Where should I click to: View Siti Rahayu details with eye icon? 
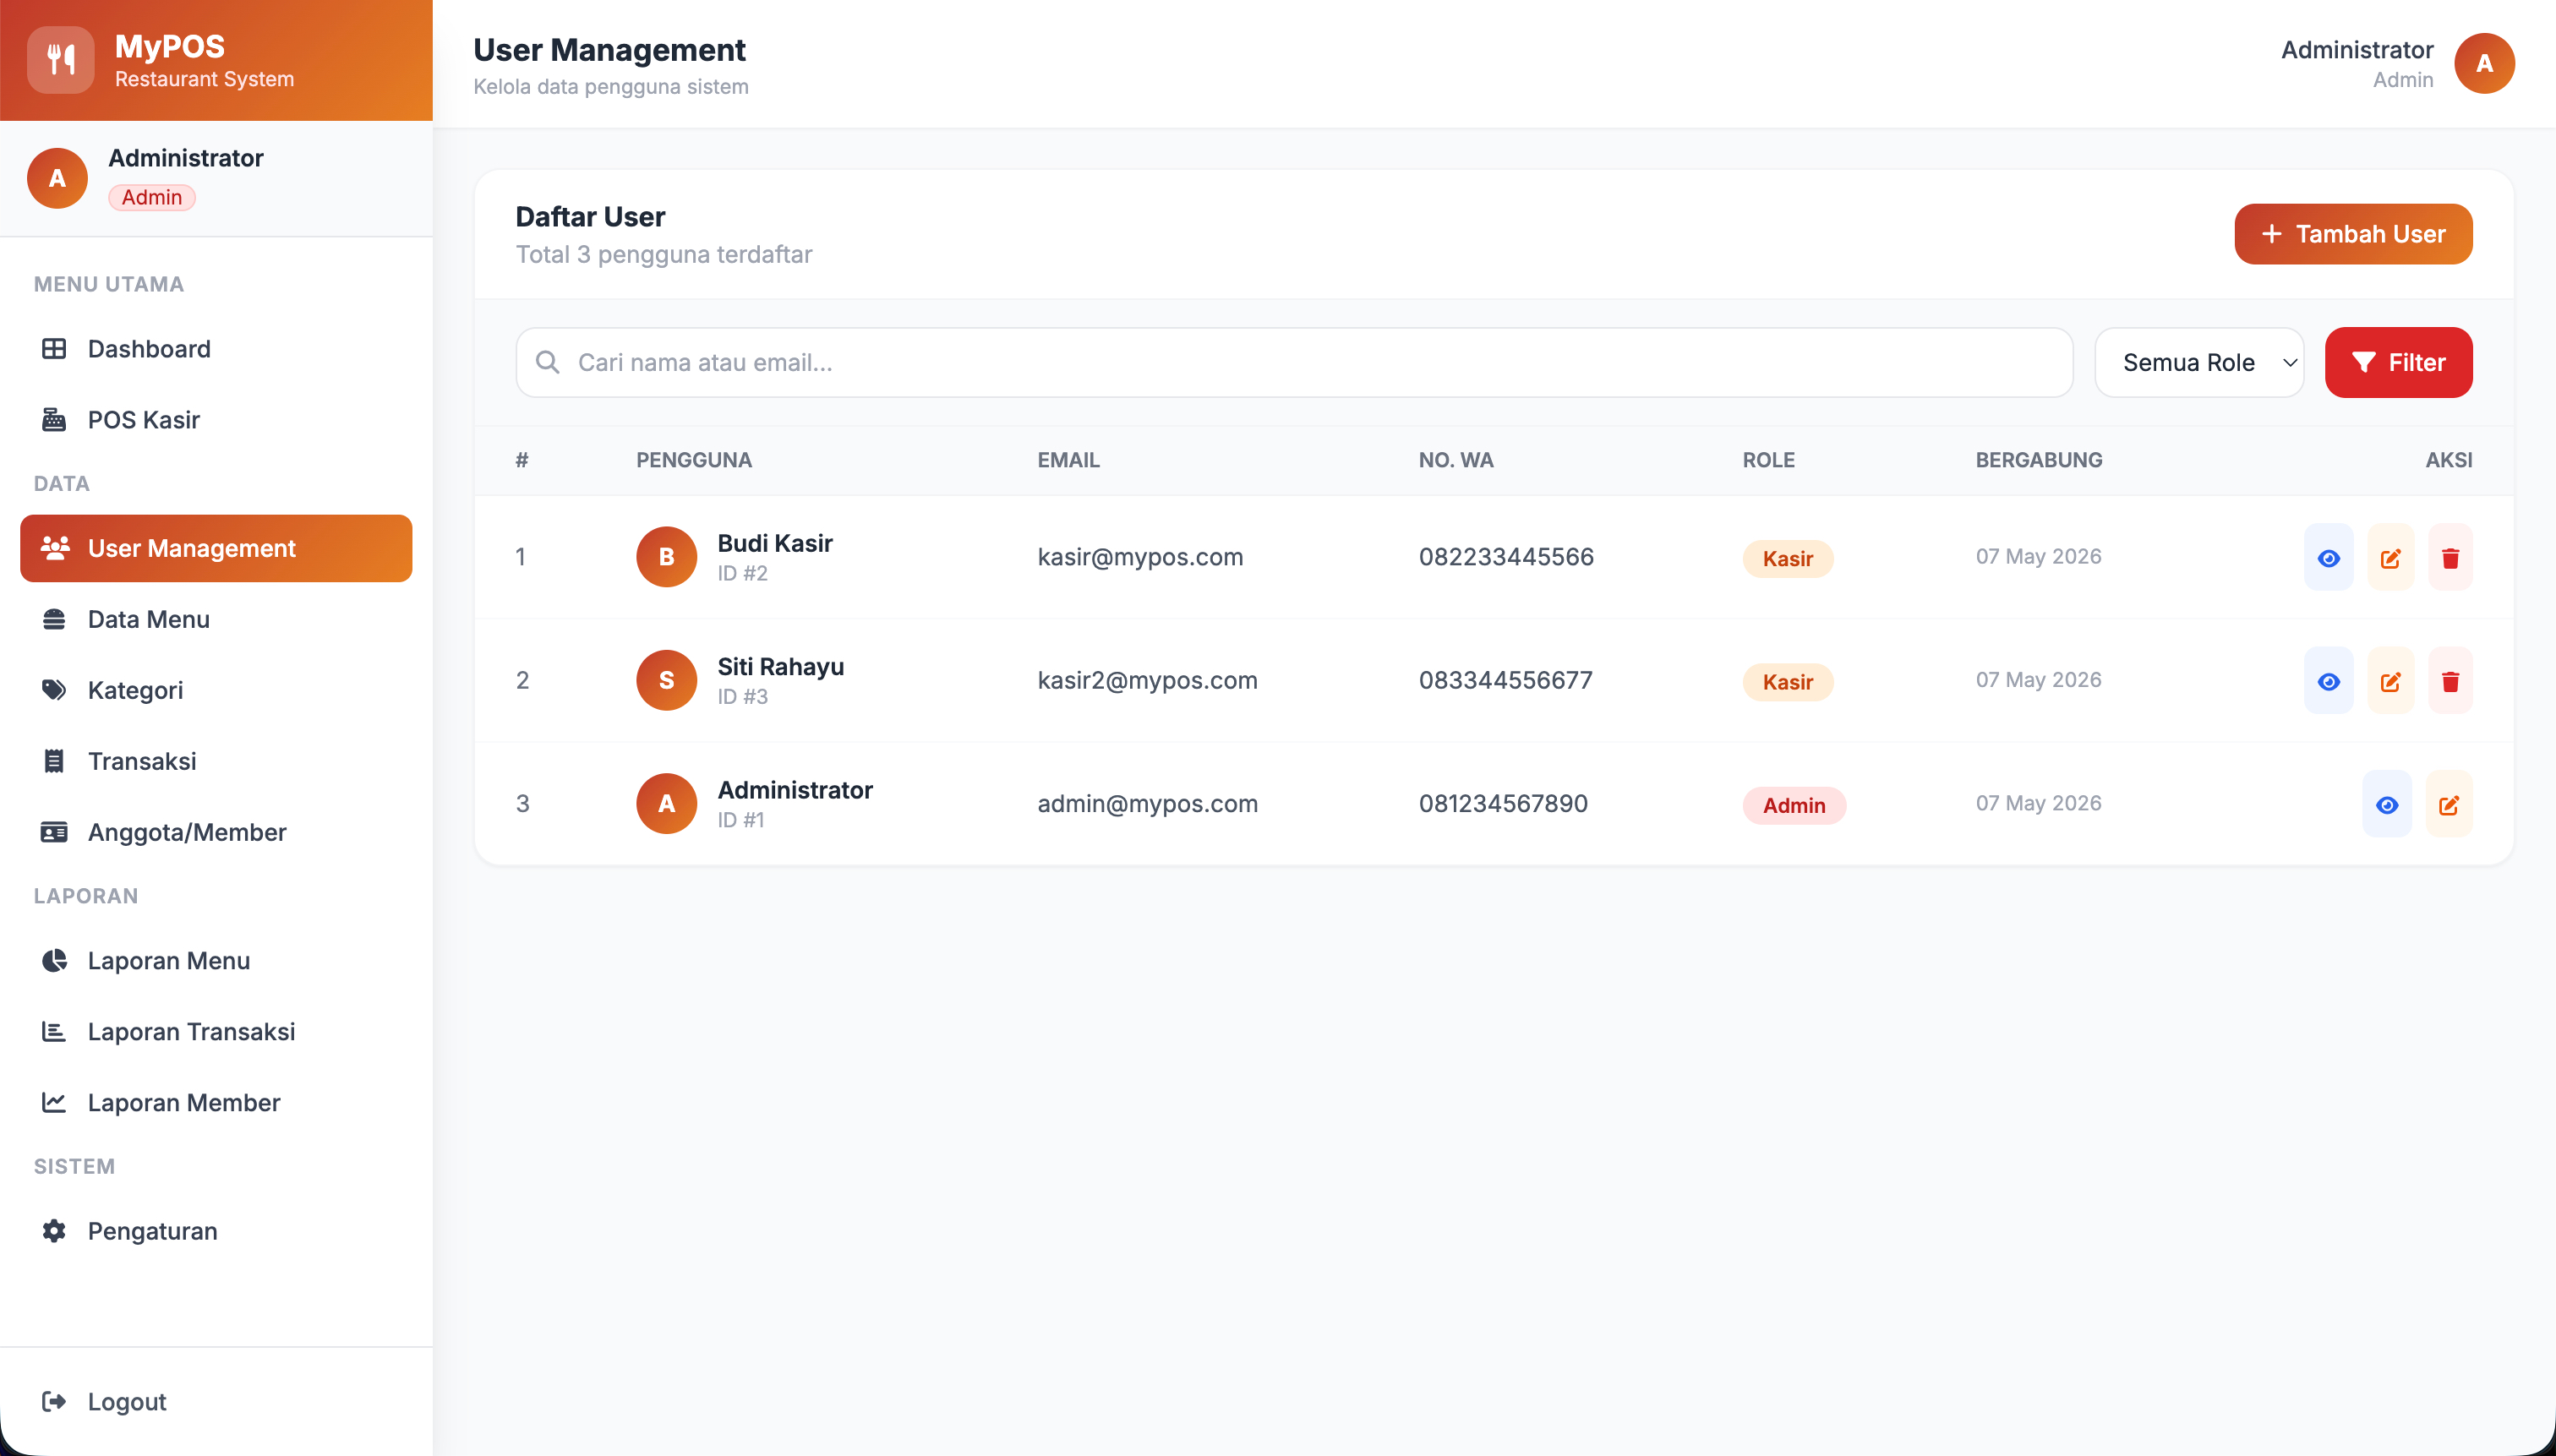(x=2329, y=681)
